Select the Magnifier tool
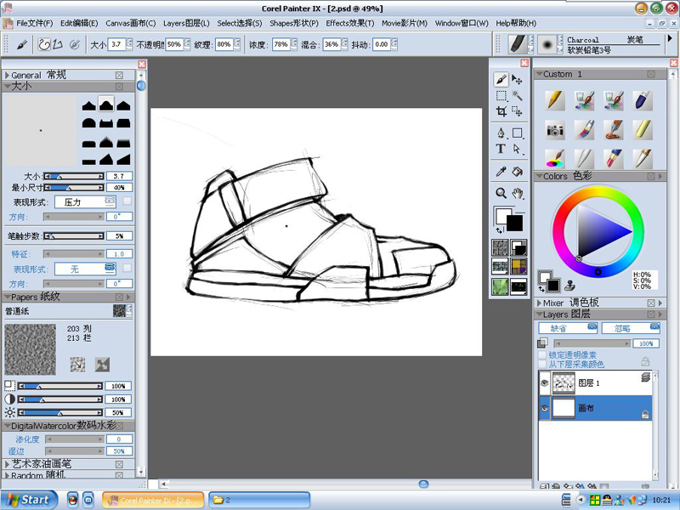680x510 pixels. click(501, 193)
